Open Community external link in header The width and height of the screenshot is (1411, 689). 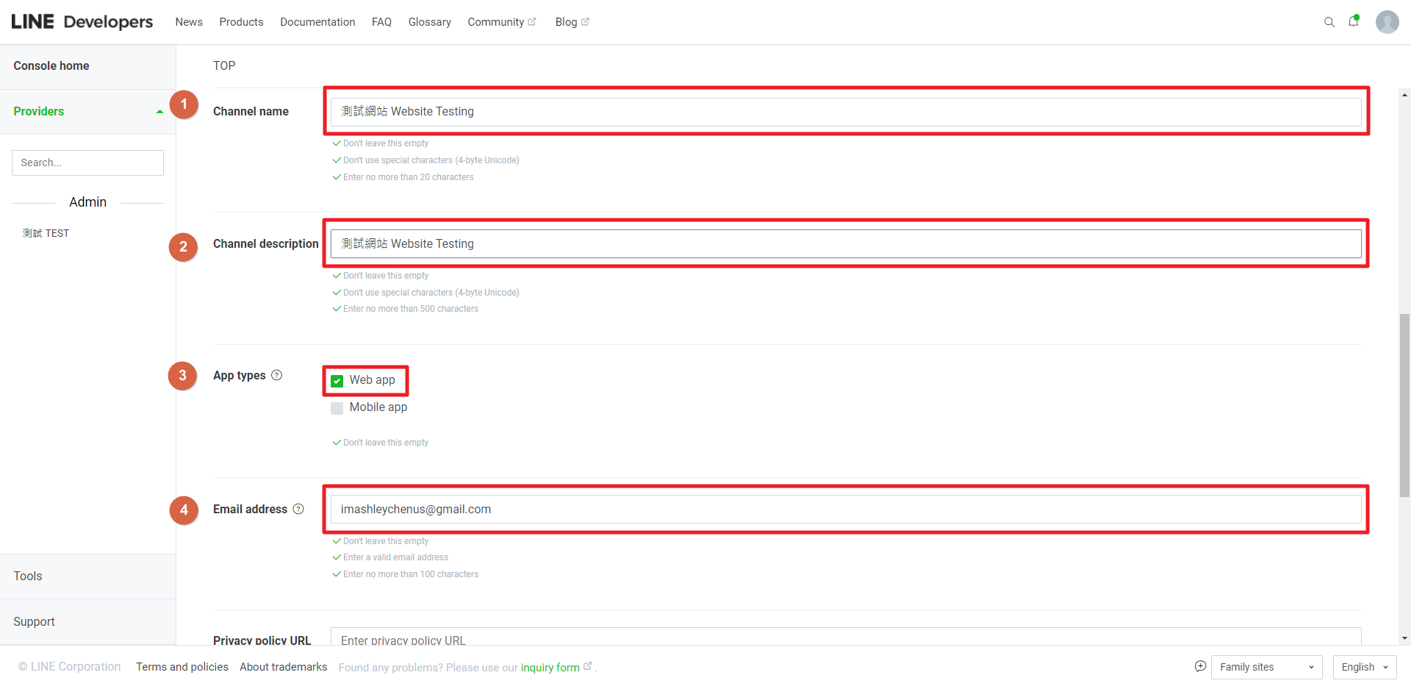(501, 22)
